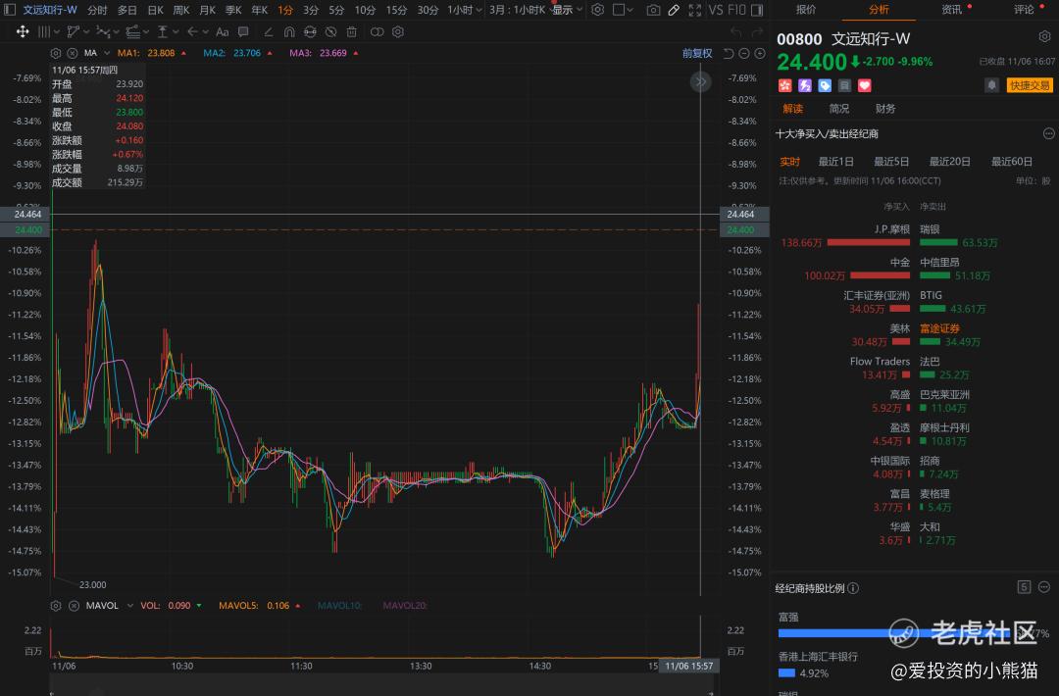Zoom in chart with plus icon

point(760,53)
